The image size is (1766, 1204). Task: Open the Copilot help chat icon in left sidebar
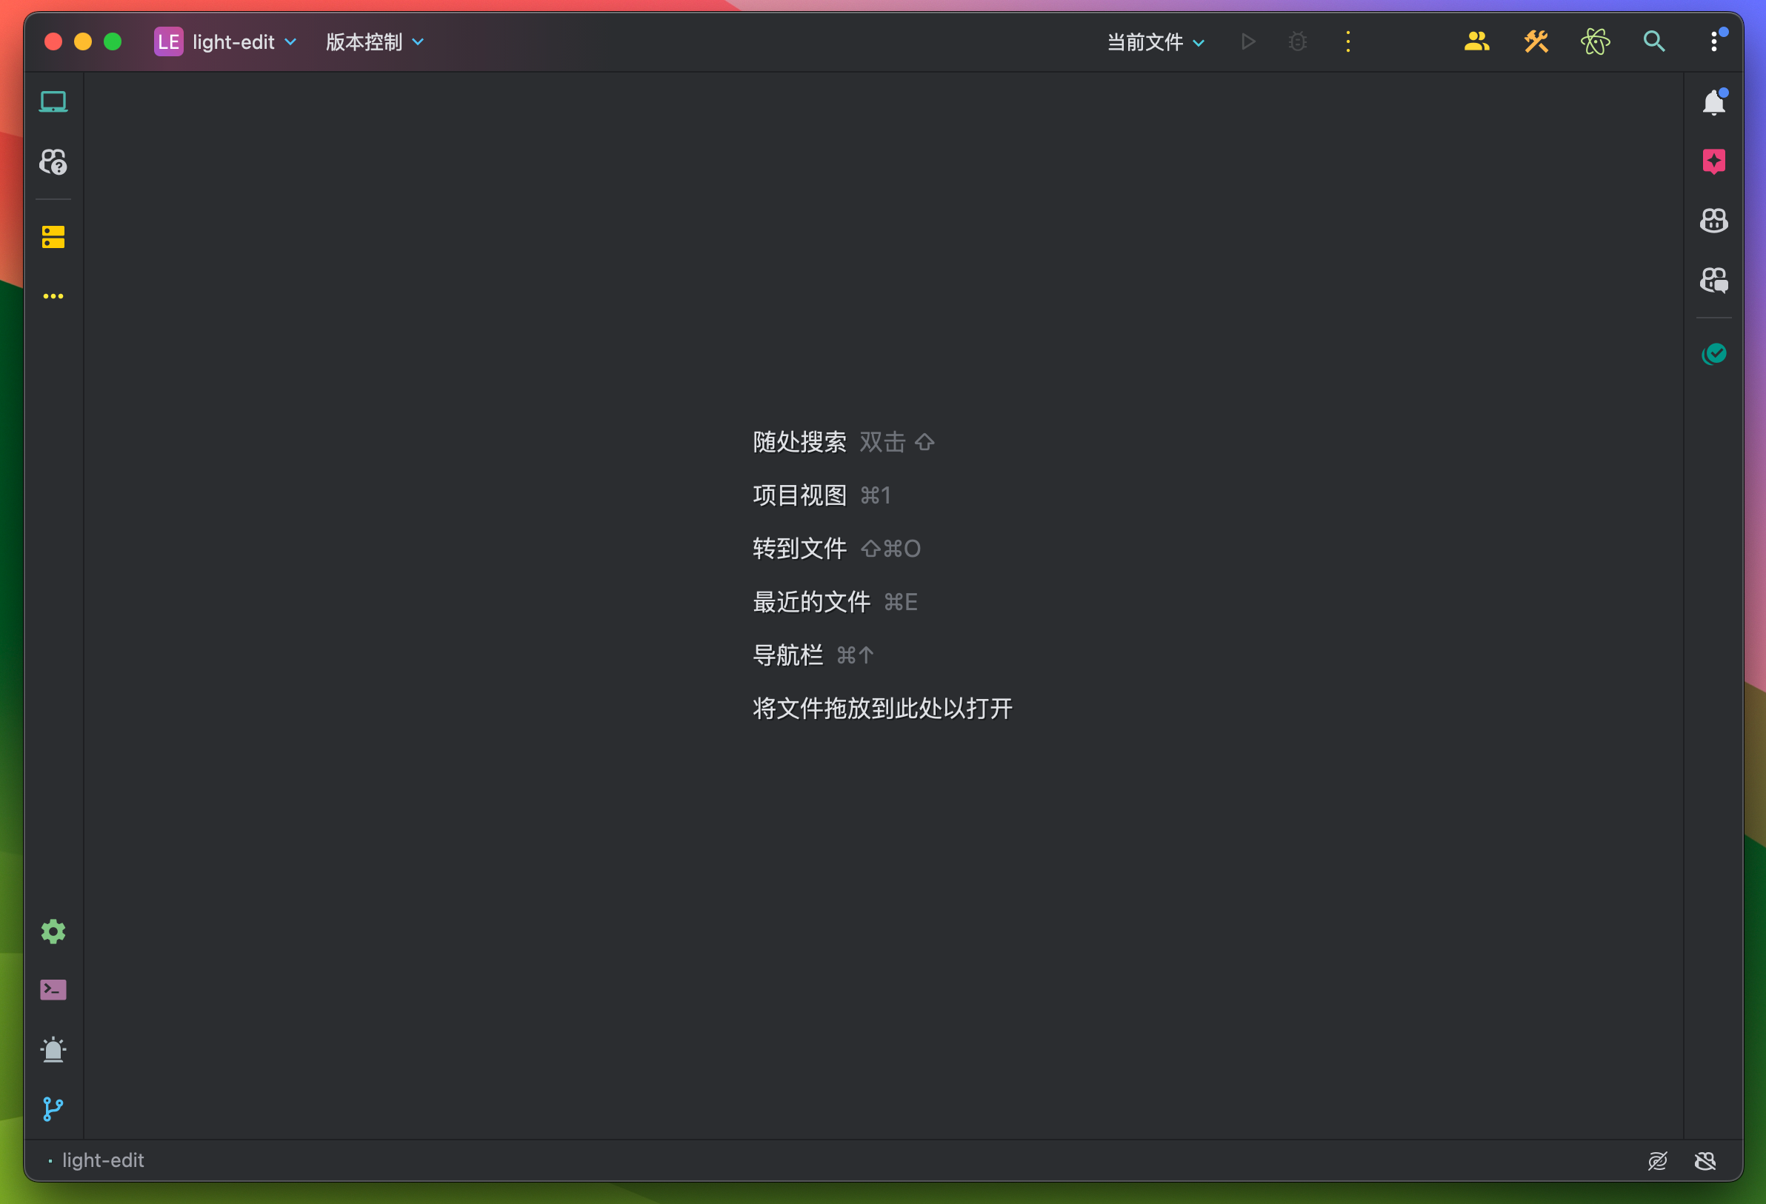pyautogui.click(x=53, y=162)
